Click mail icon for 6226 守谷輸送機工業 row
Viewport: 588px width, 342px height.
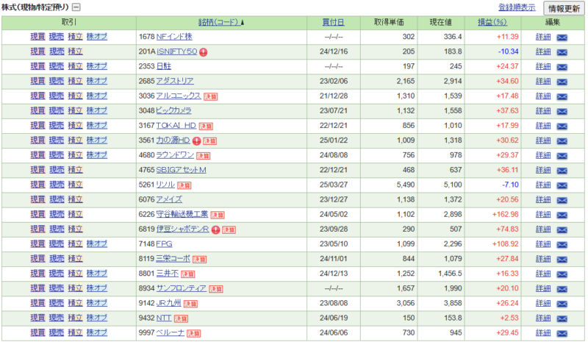coord(562,215)
